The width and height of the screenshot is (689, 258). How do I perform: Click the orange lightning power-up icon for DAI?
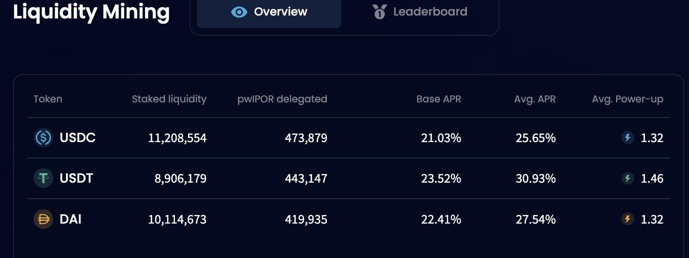tap(627, 219)
